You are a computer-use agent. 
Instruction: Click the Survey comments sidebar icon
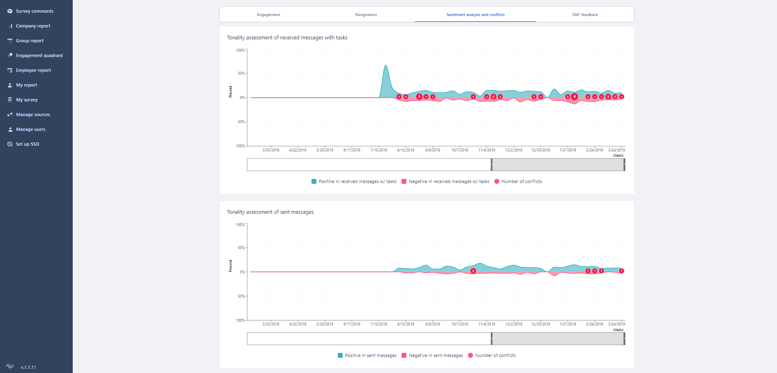(x=10, y=11)
